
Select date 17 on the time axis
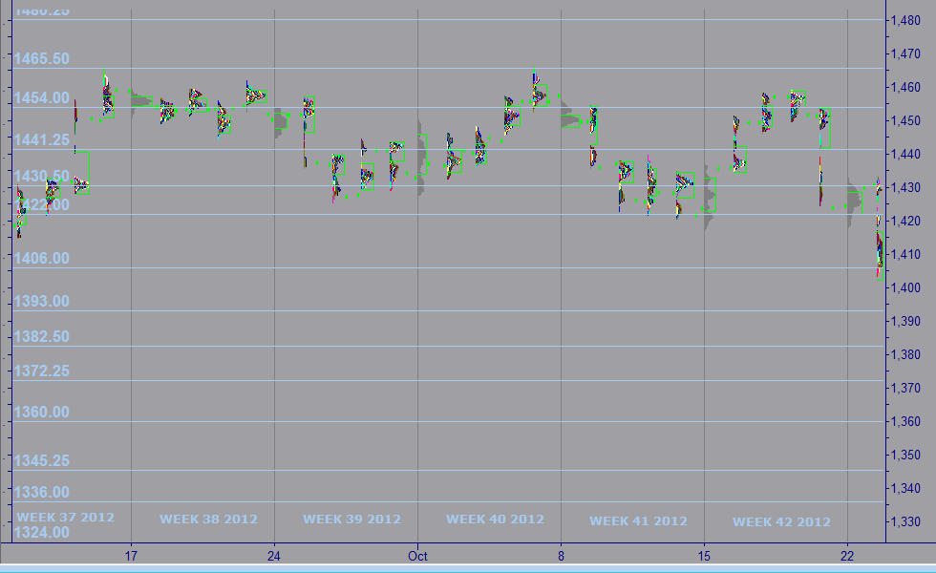131,555
